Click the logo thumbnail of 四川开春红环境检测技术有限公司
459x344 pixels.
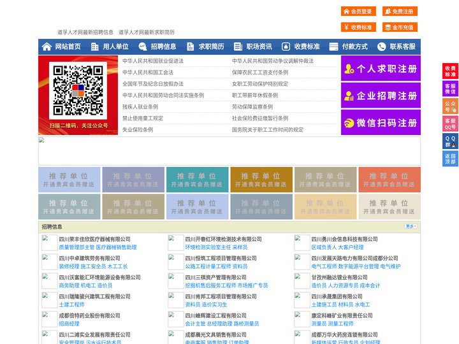pyautogui.click(x=176, y=243)
